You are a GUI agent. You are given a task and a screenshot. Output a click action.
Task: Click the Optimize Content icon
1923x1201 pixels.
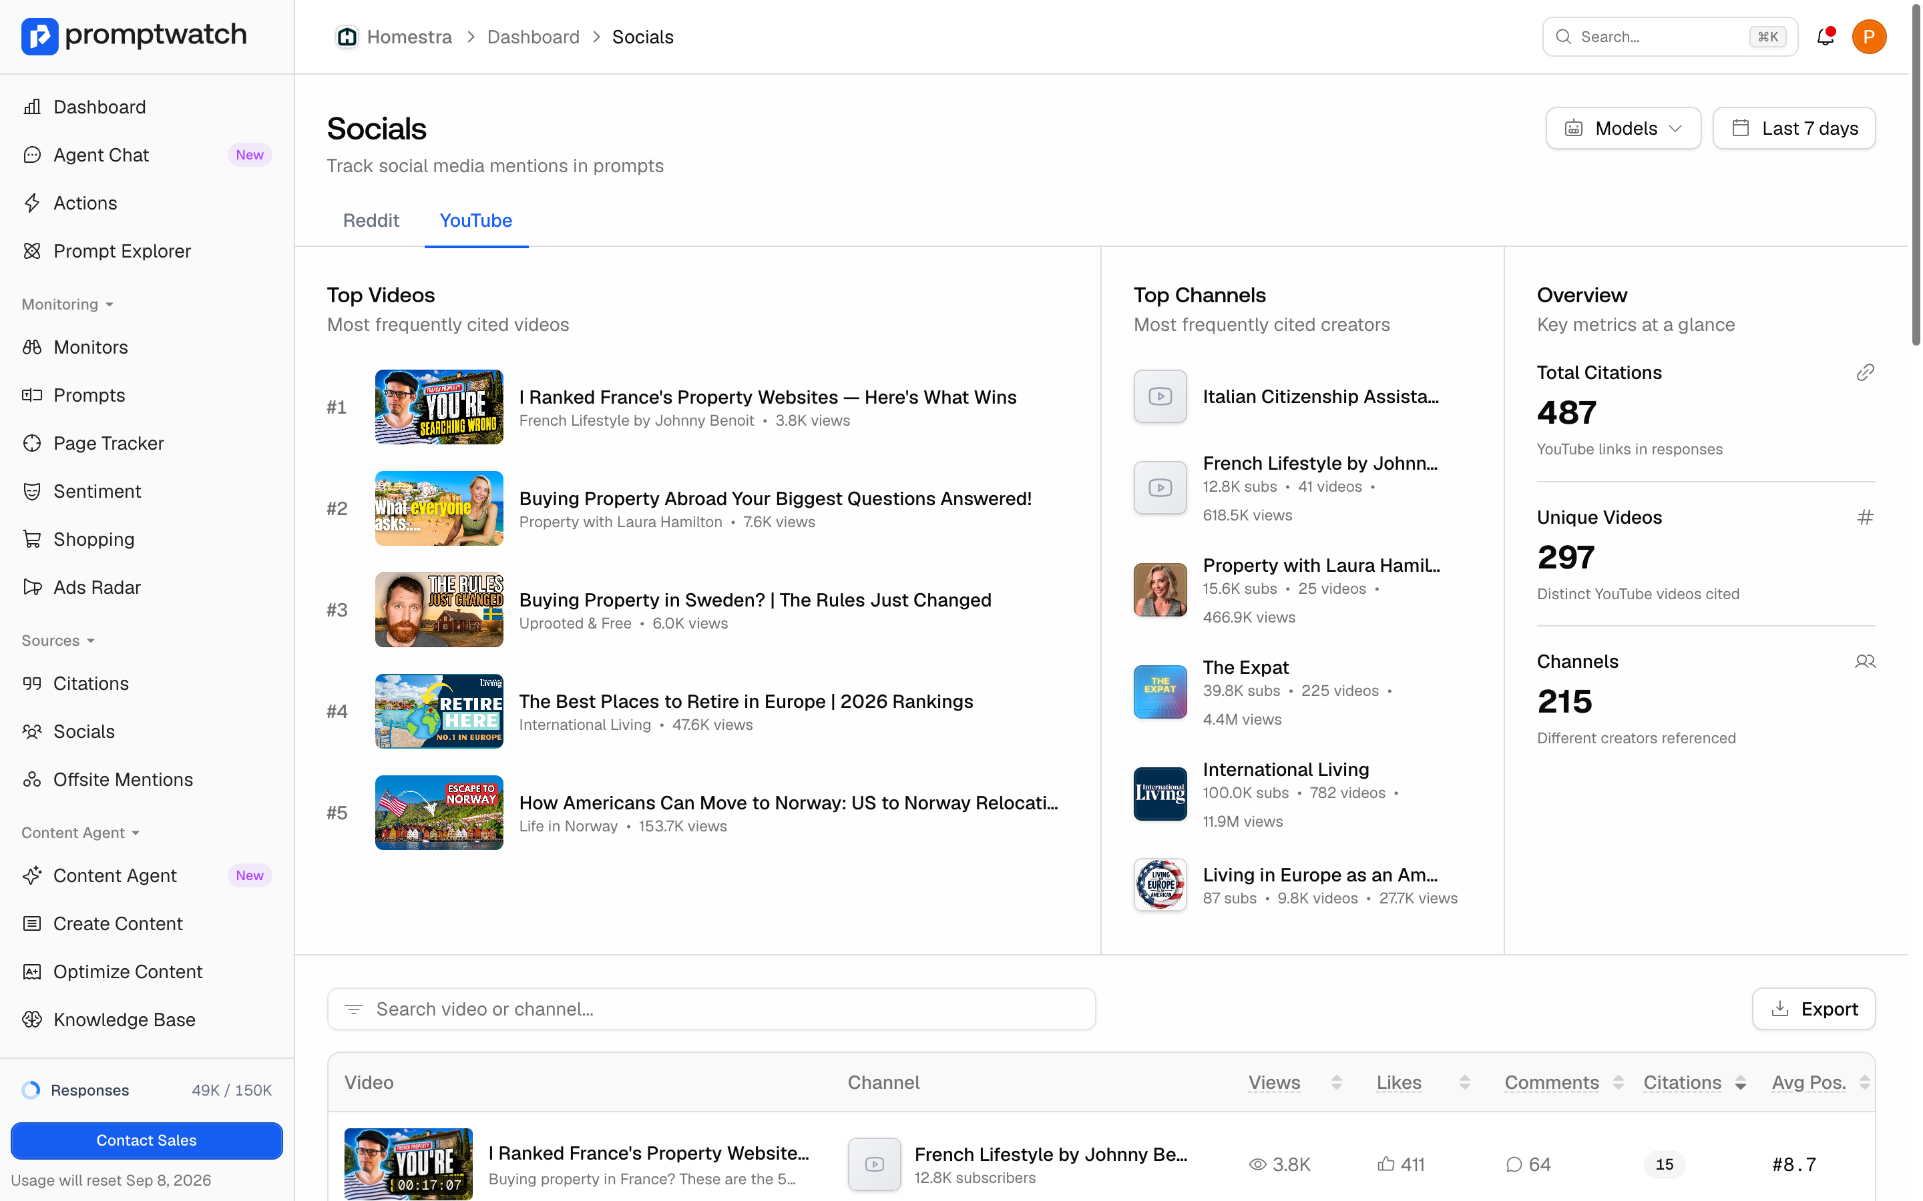[33, 971]
